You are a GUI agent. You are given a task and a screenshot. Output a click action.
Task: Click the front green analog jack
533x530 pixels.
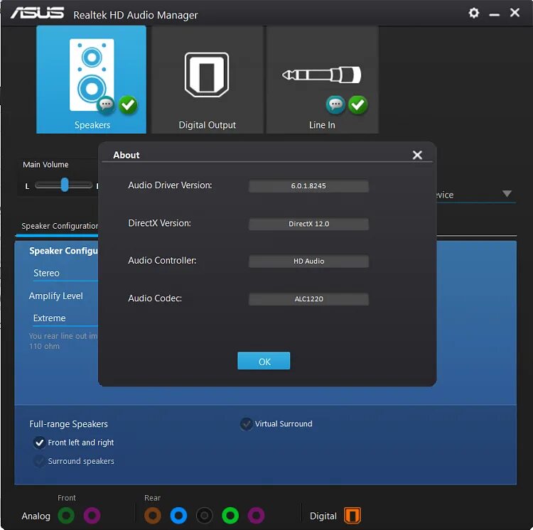pyautogui.click(x=66, y=515)
